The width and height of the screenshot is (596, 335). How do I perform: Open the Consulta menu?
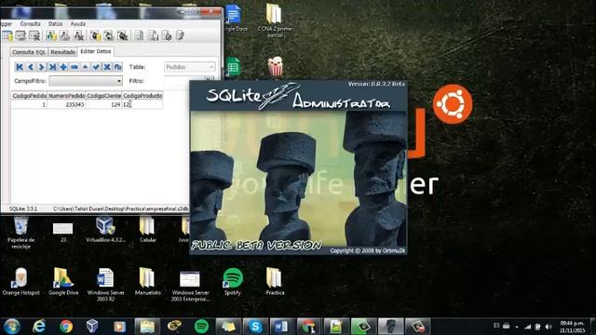[30, 23]
